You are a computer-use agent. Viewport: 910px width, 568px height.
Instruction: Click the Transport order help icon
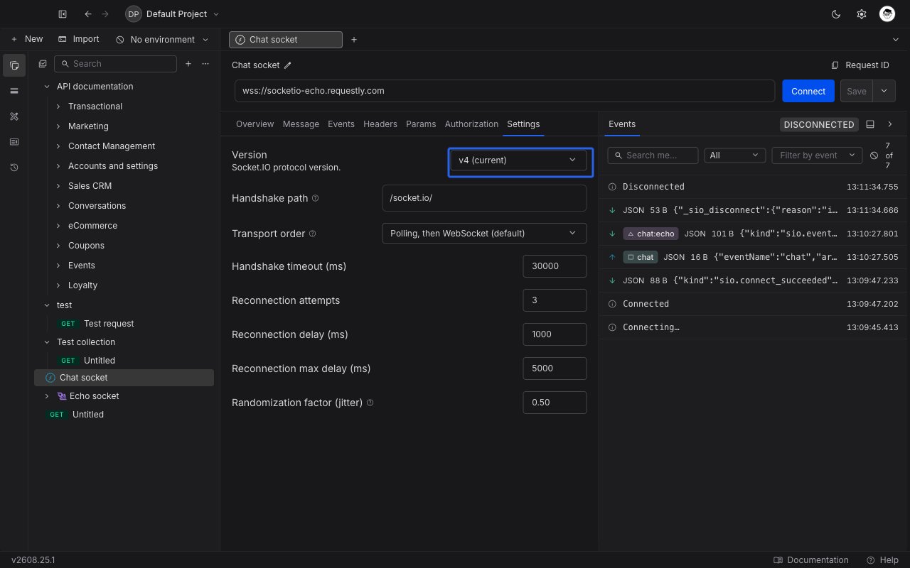tap(313, 234)
